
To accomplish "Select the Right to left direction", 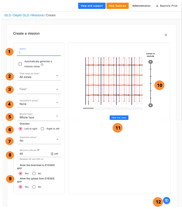I will [42, 129].
